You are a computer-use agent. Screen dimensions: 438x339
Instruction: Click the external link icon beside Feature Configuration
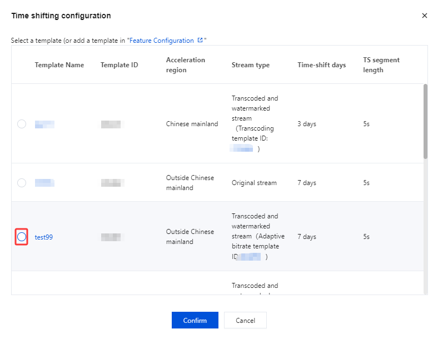[x=200, y=41]
